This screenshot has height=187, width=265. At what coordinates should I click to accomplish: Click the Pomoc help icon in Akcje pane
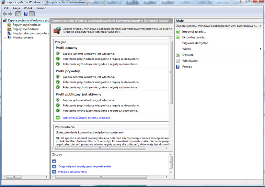click(x=178, y=67)
